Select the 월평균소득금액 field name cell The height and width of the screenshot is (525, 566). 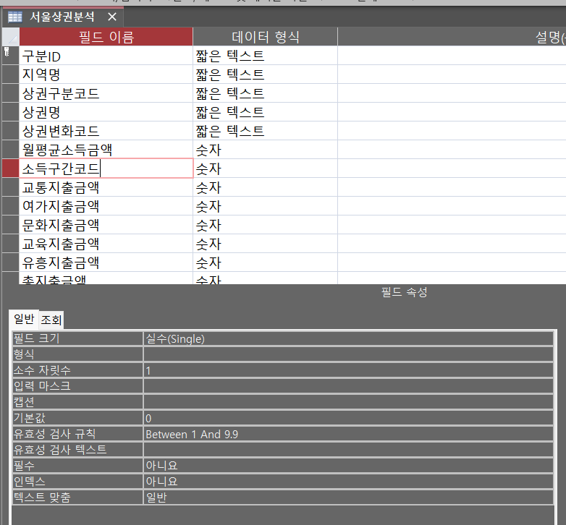tap(106, 150)
